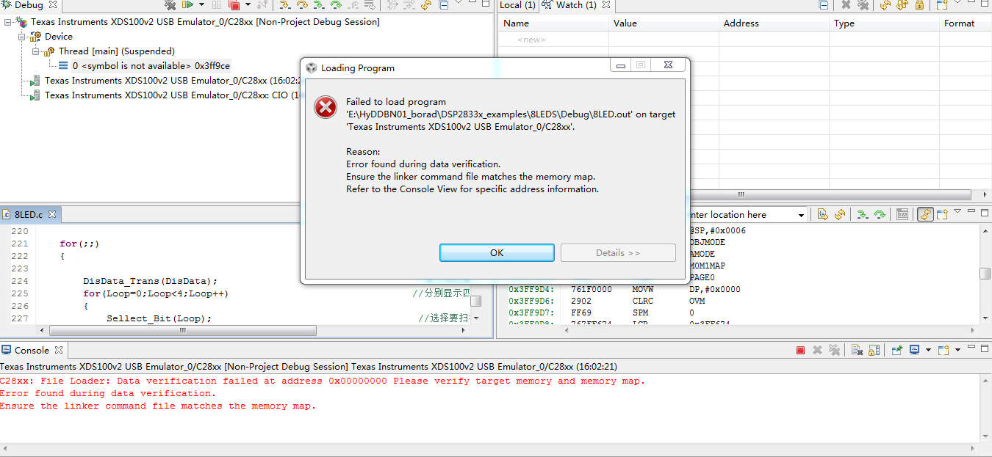
Task: Click the New View icon in Disassembly toolbar
Action: coord(943,214)
